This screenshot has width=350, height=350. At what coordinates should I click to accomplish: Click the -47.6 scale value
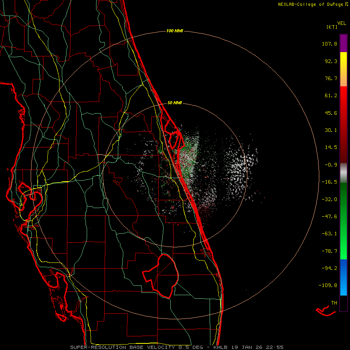pyautogui.click(x=329, y=217)
